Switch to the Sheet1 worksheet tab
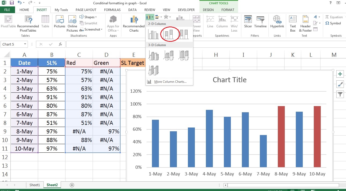This screenshot has height=191, width=346. (34, 185)
